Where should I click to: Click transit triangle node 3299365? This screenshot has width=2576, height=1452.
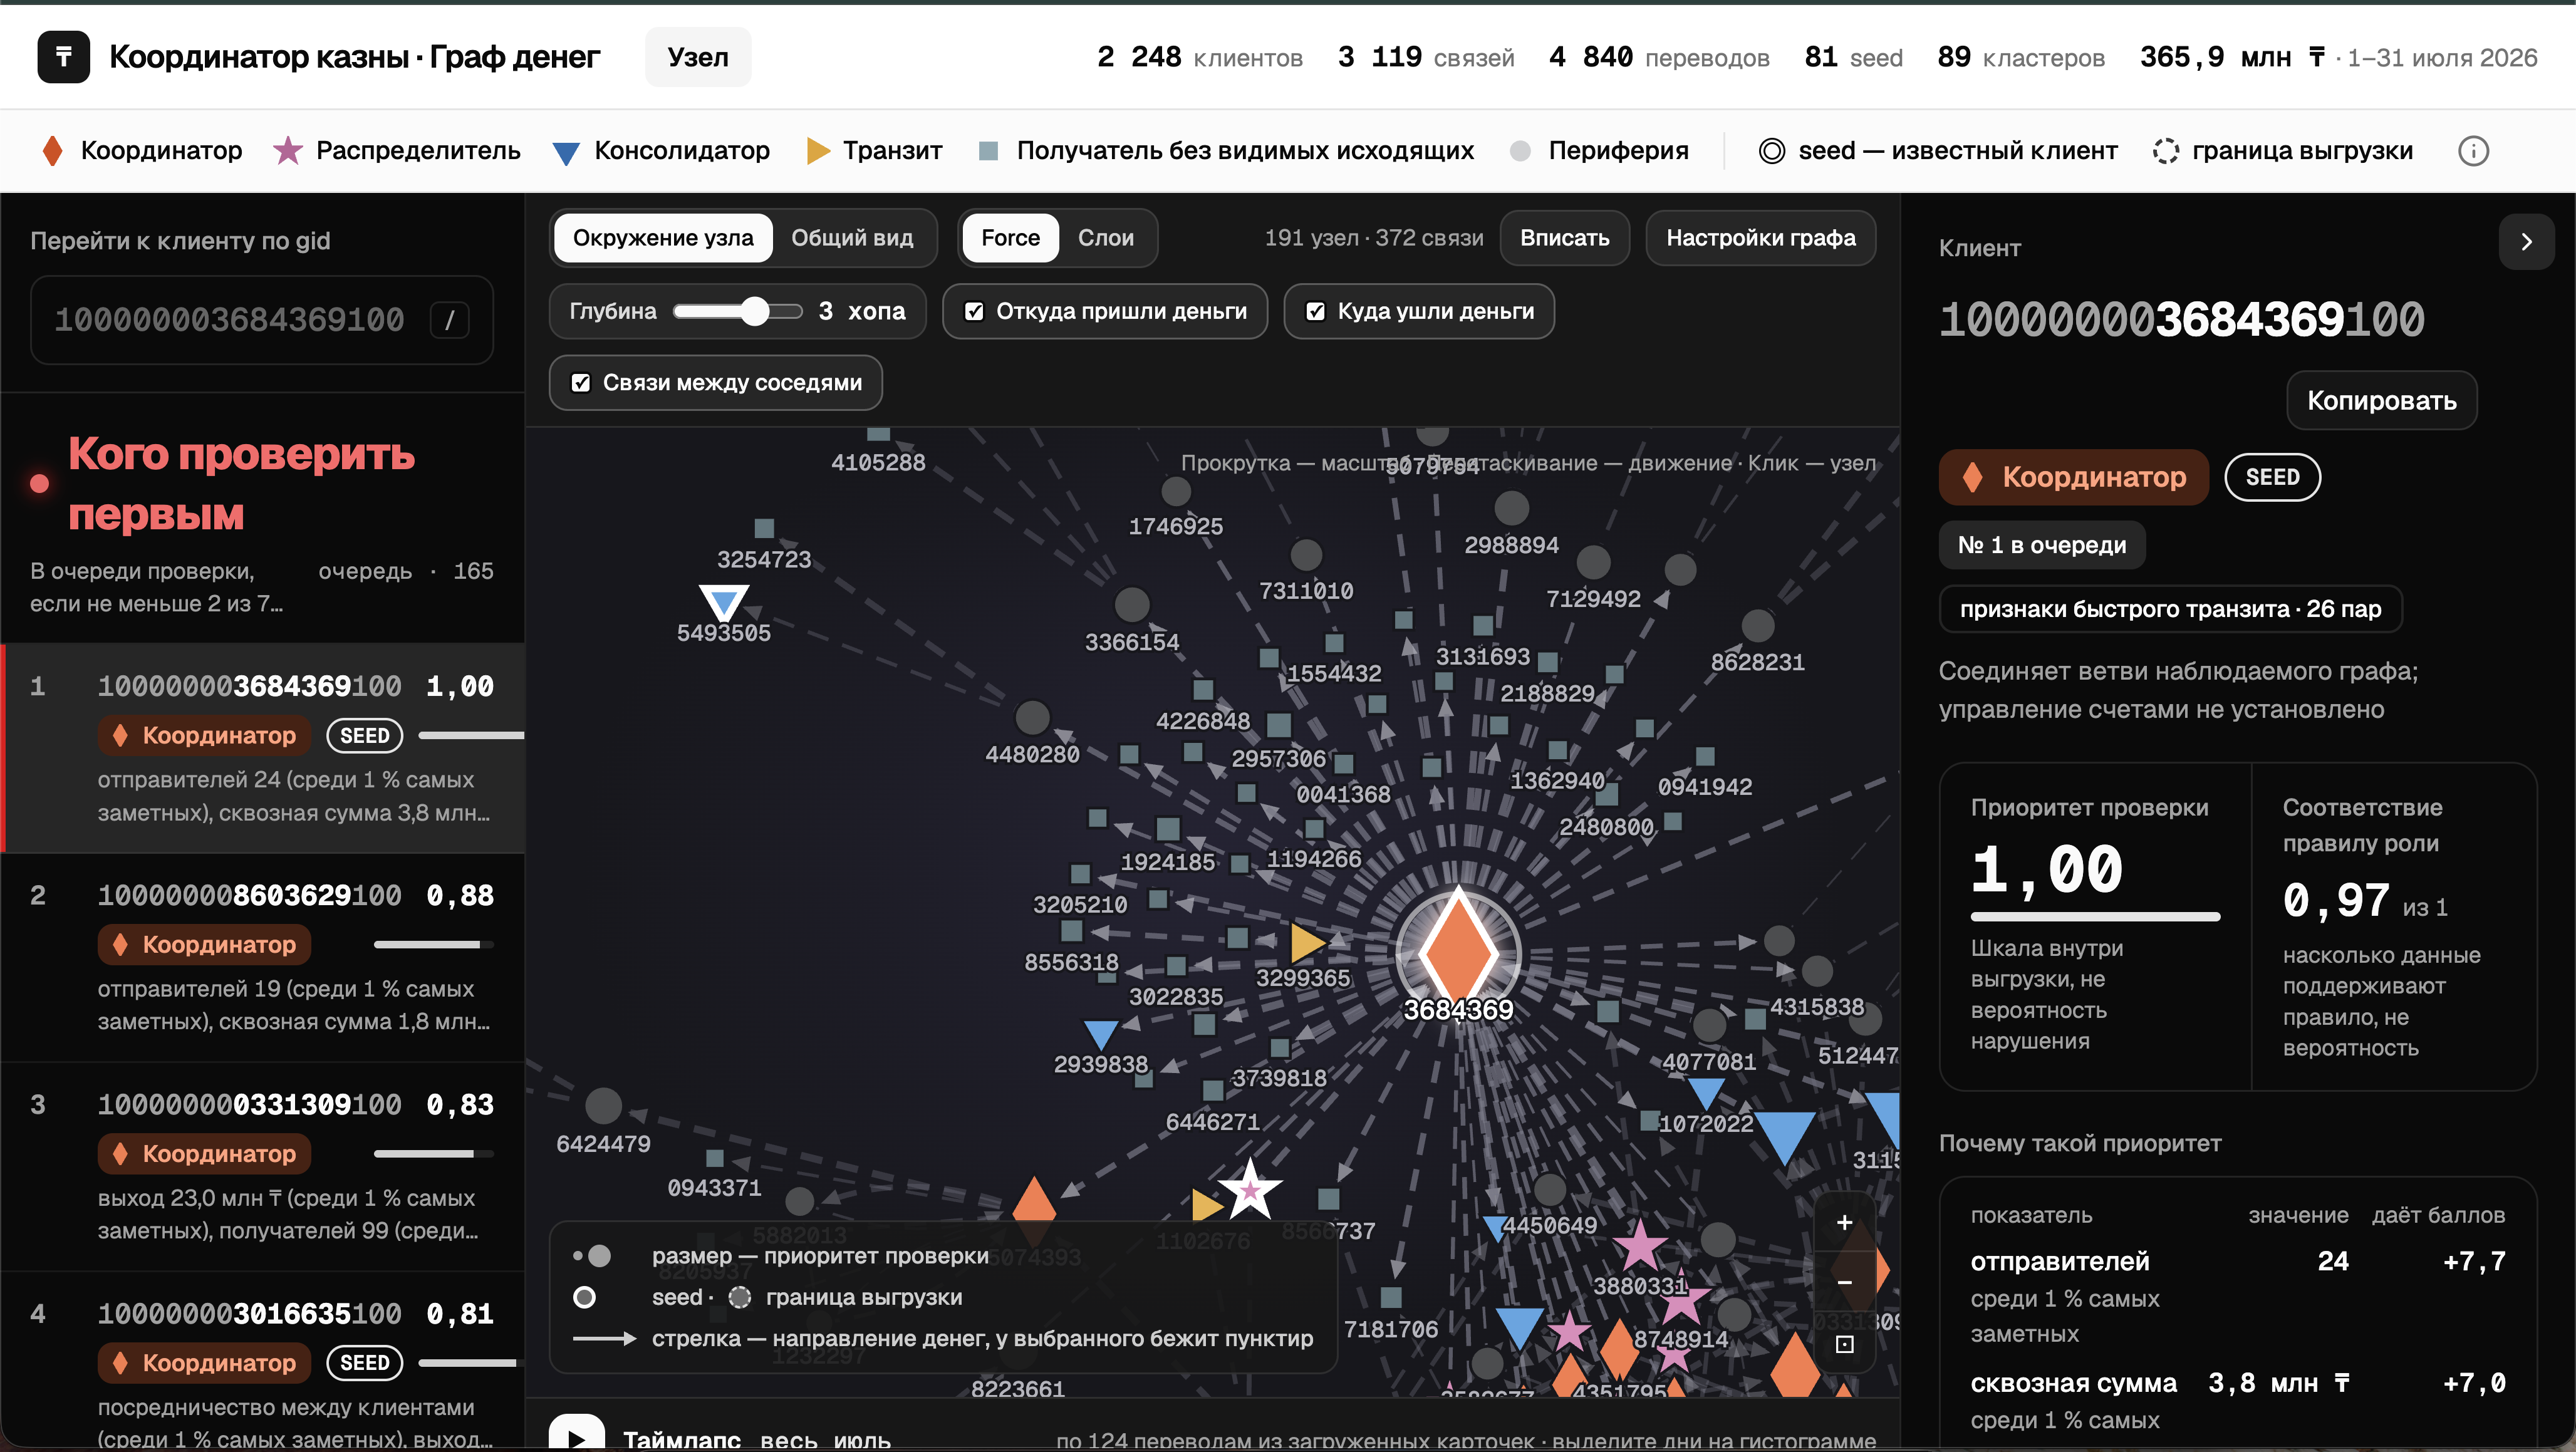click(1307, 942)
